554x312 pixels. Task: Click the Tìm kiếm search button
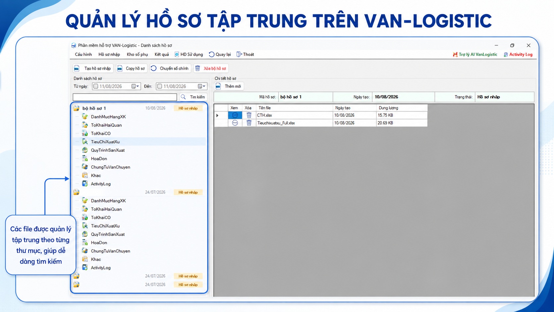[193, 97]
